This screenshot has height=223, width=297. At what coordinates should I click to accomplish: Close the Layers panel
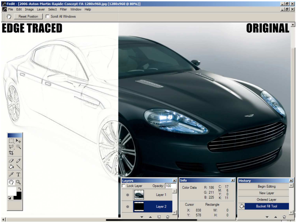174,181
